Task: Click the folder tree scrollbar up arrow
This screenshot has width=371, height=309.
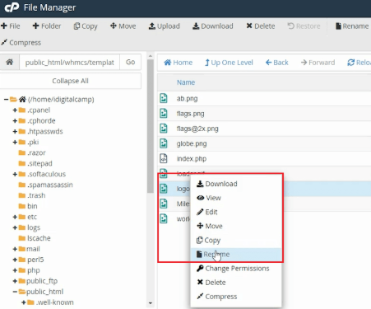Action: pyautogui.click(x=151, y=56)
